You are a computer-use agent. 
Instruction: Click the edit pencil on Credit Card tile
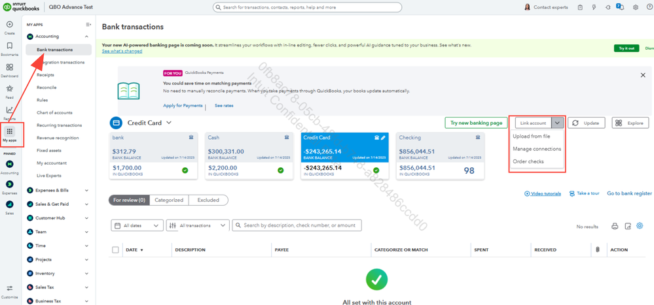(x=384, y=137)
